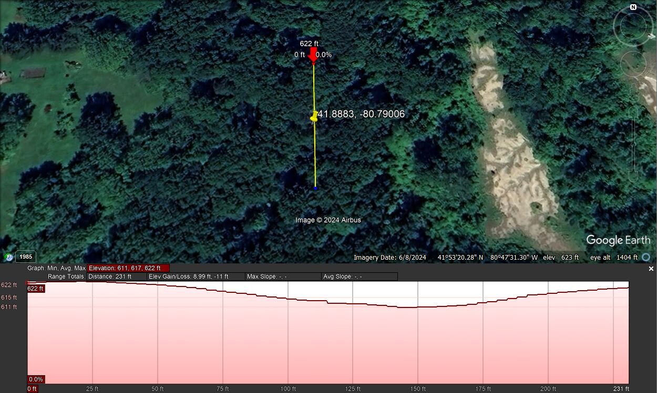Click the Distance 231 ft range total
The width and height of the screenshot is (657, 393).
point(117,277)
